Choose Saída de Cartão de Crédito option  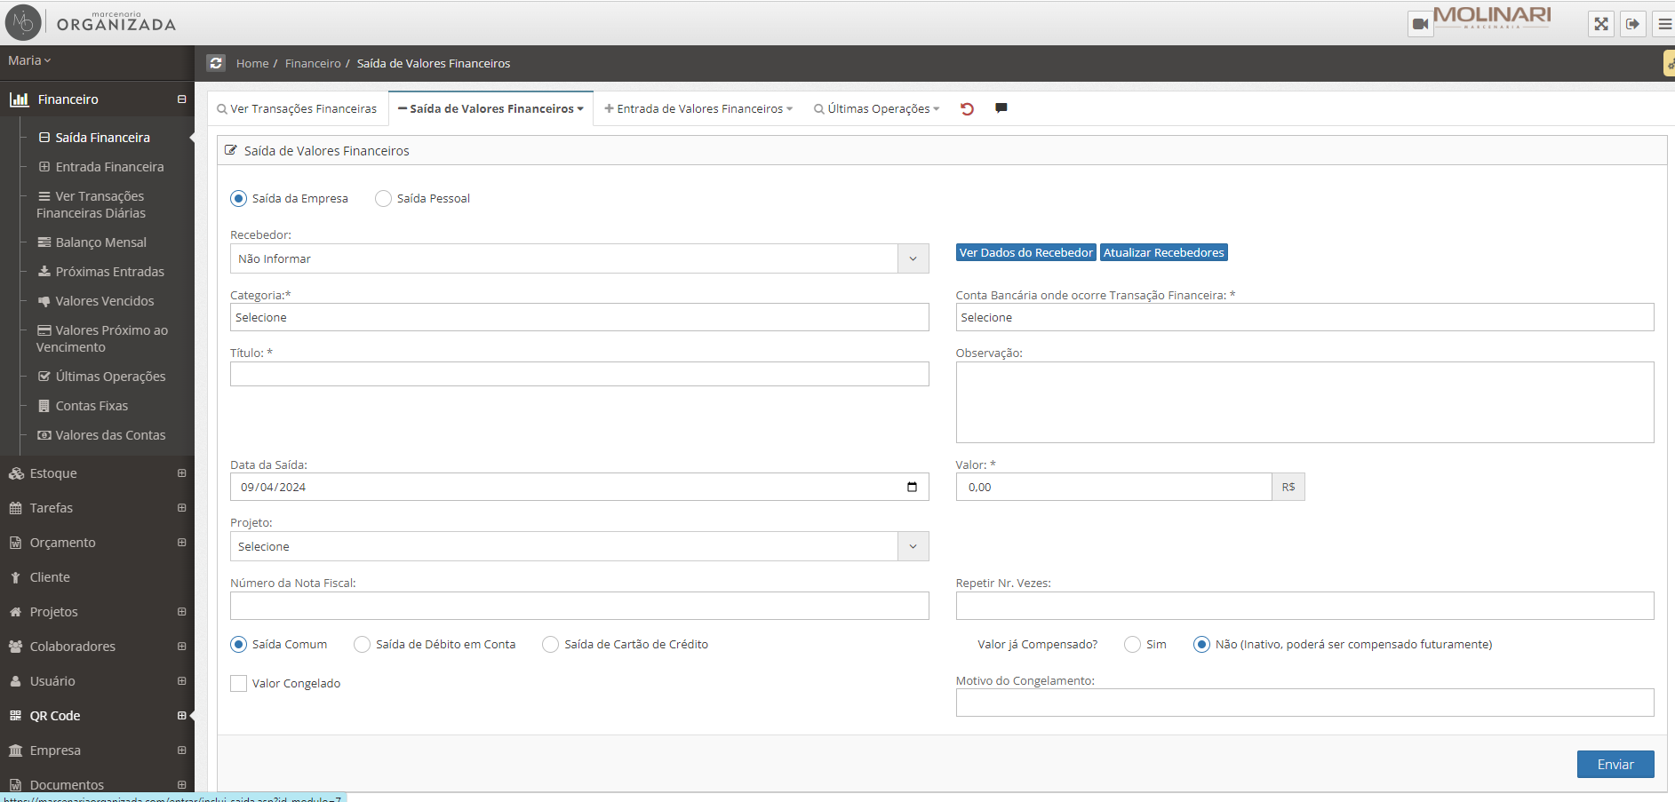550,645
